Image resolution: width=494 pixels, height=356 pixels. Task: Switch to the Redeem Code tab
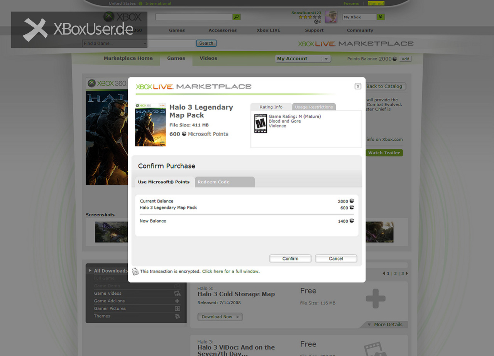(224, 182)
